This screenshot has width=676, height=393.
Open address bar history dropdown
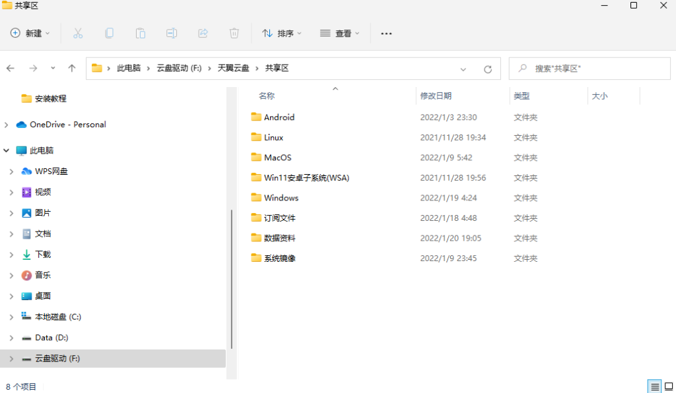pos(463,69)
